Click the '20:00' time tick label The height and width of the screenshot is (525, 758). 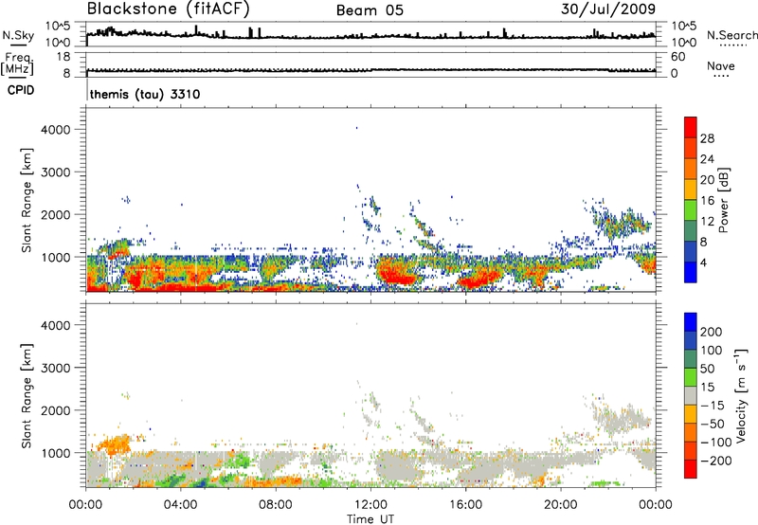point(560,505)
